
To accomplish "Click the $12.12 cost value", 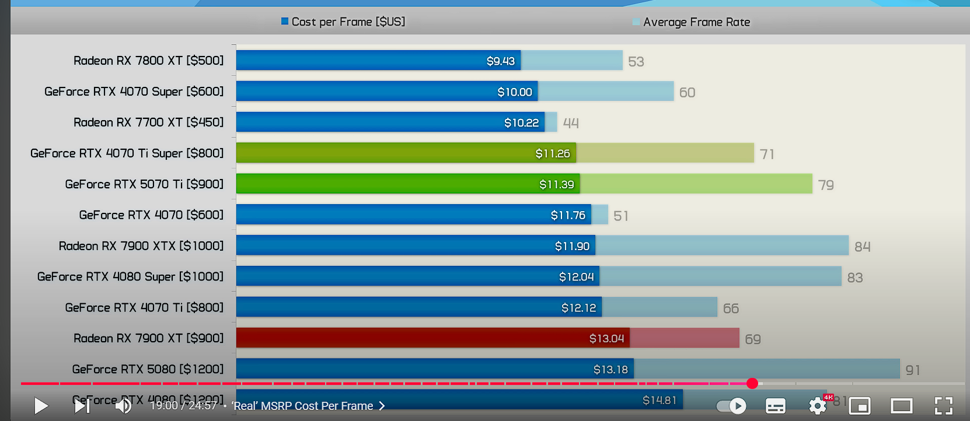I will pos(579,308).
